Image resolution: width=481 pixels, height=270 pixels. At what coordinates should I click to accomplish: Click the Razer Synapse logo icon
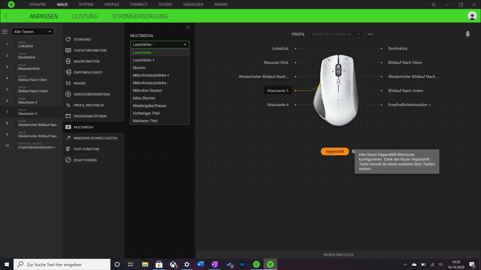click(x=11, y=4)
